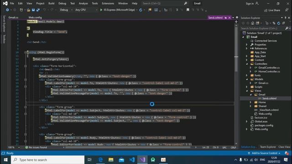Viewport: 292px width, 164px height.
Task: Click the Save icon in the toolbar
Action: click(33, 10)
